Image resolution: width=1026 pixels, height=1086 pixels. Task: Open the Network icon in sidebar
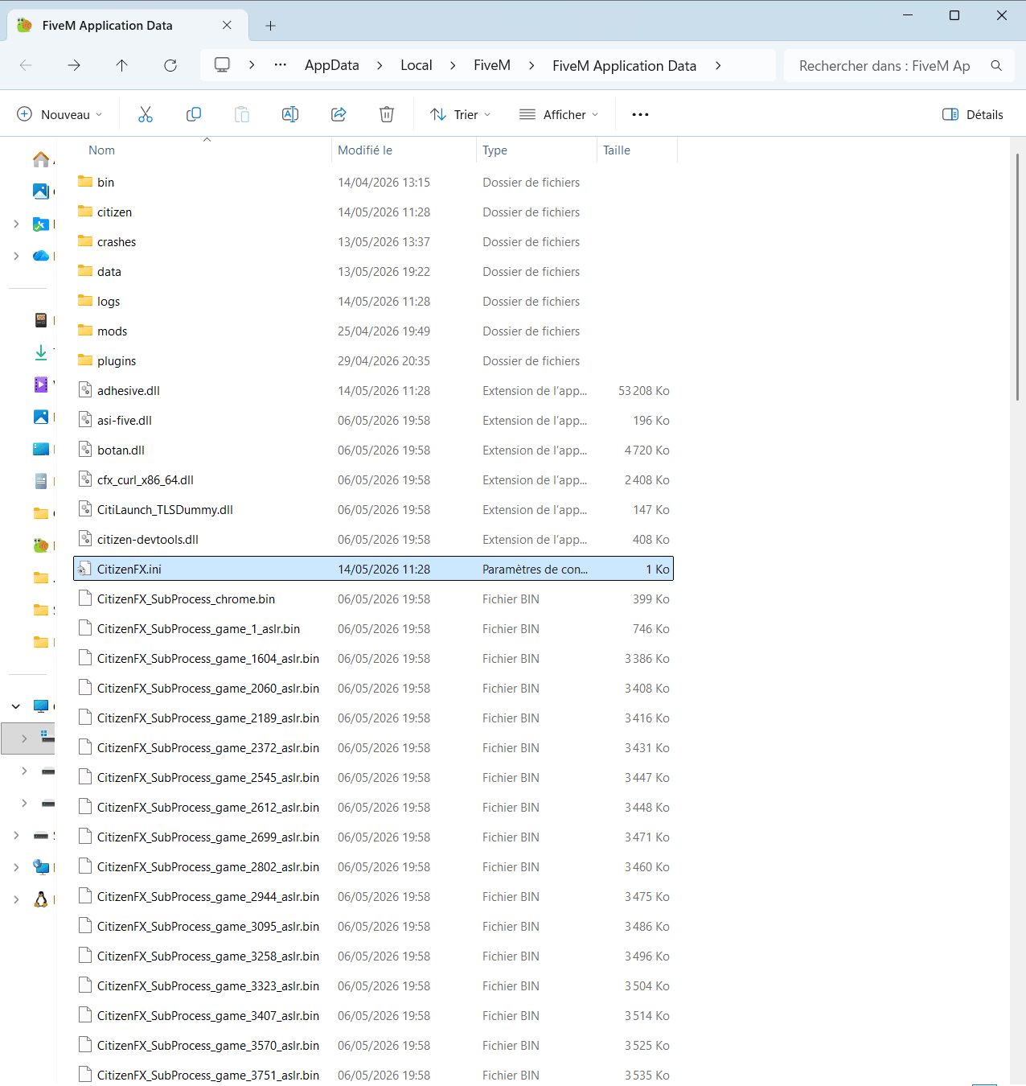[41, 866]
